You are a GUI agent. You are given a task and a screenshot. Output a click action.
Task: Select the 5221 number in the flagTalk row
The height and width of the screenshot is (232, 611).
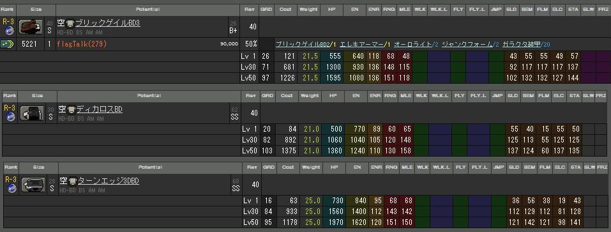[x=29, y=45]
